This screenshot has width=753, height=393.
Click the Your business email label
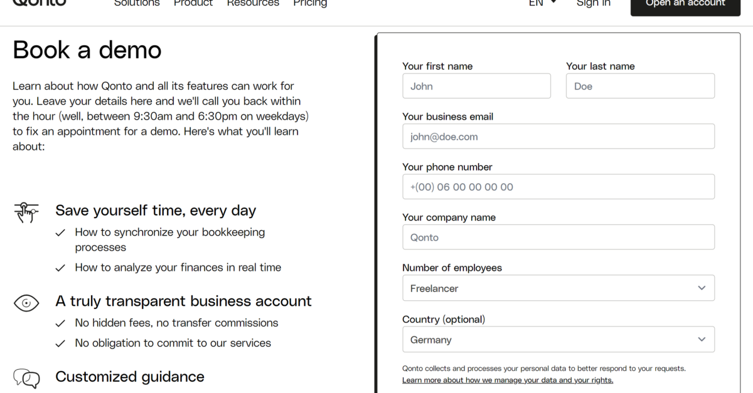[x=448, y=117]
